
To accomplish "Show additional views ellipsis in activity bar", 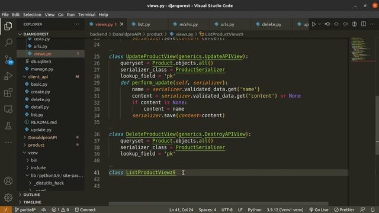I will pos(8,143).
